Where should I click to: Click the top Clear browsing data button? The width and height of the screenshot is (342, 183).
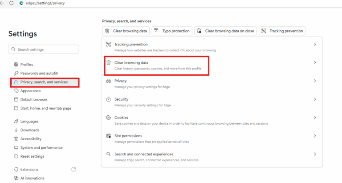click(x=126, y=31)
